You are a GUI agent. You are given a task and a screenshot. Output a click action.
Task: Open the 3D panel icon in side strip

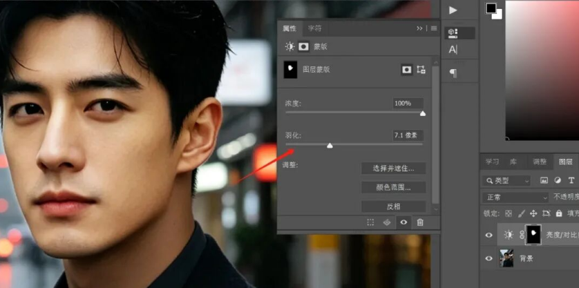(453, 33)
